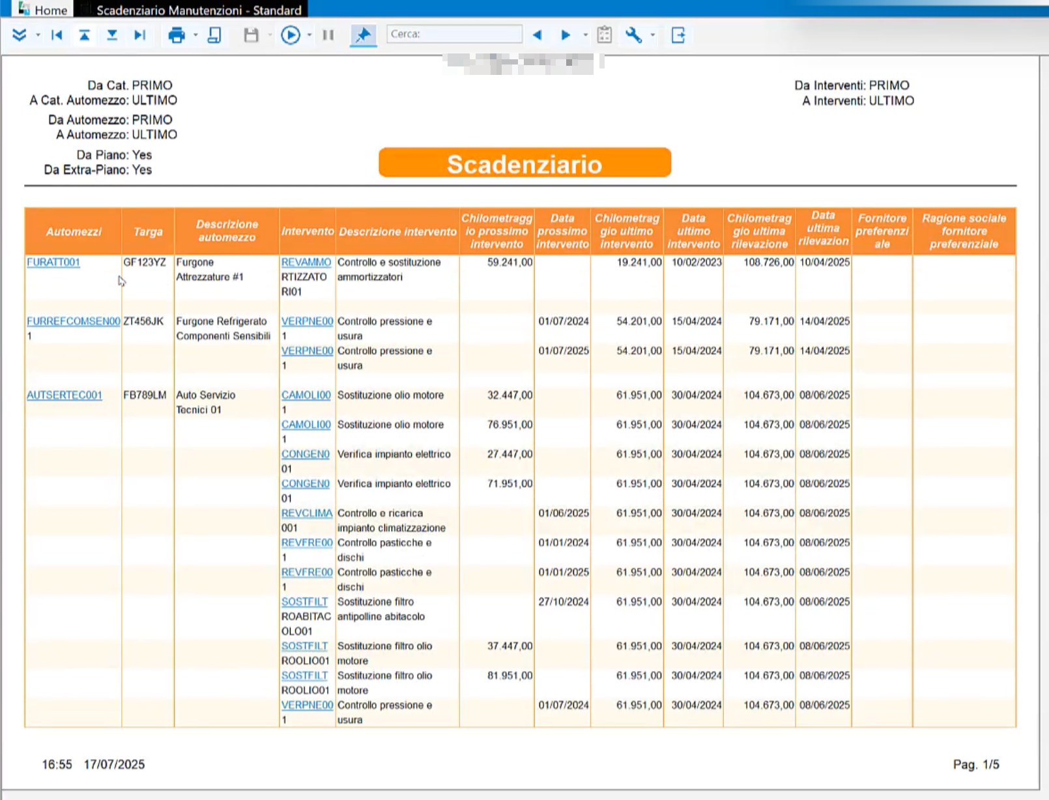Click the description Auto Servizio Tecnici 01
The image size is (1049, 800).
[x=206, y=403]
